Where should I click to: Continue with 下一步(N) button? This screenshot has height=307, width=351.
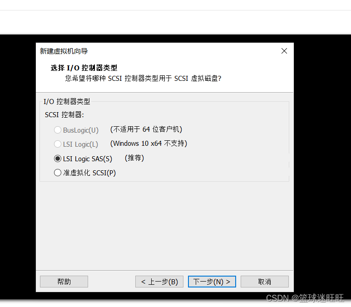click(x=212, y=282)
